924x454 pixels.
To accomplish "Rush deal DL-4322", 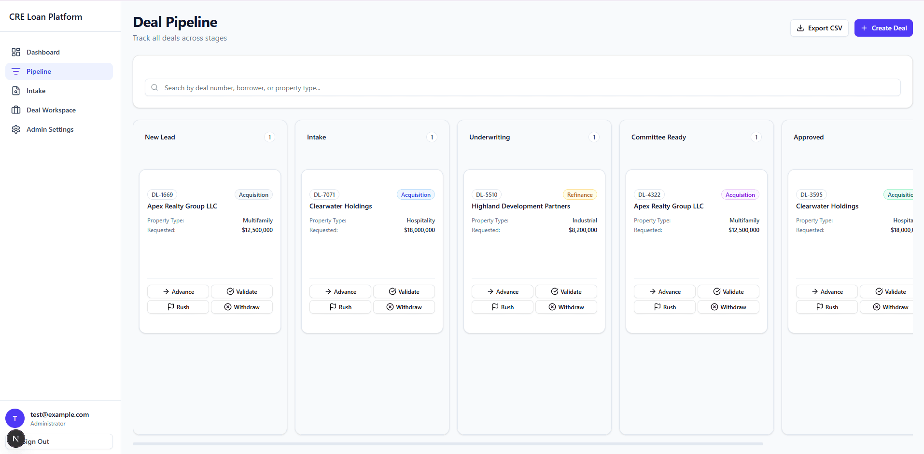I will click(665, 307).
